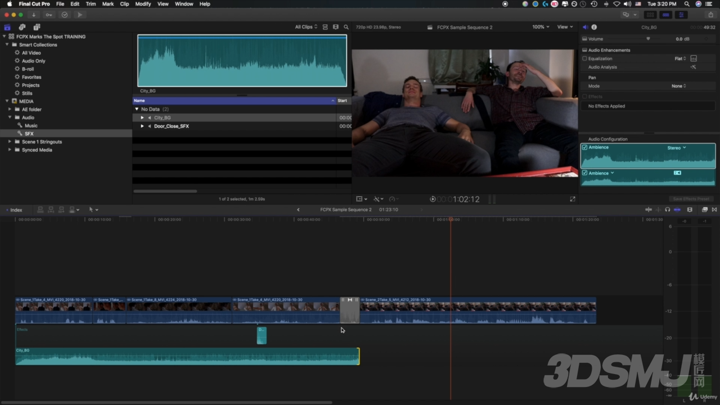The image size is (720, 405).
Task: Expand the Scene 1 Stringouts folder
Action: click(10, 142)
